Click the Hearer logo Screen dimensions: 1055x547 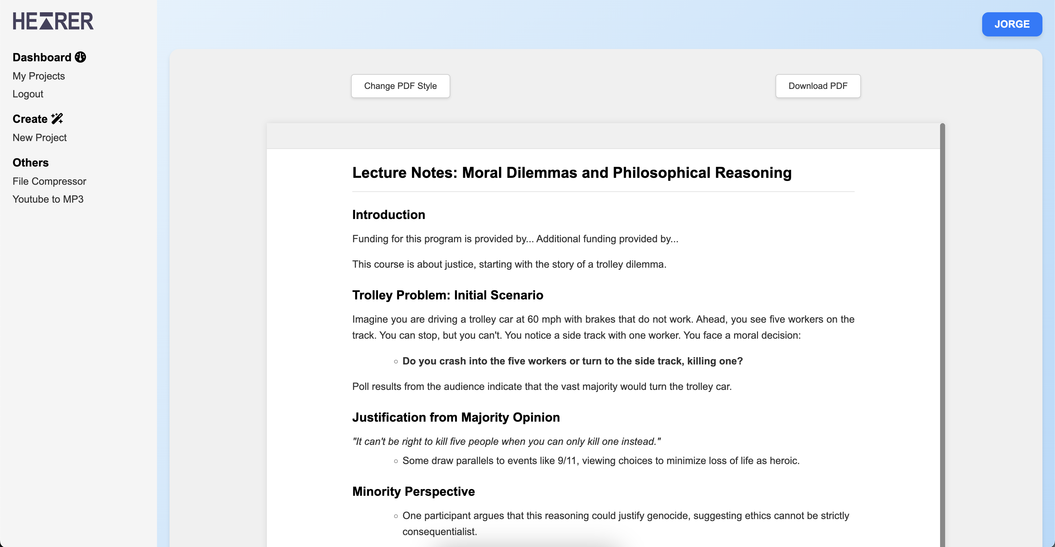53,21
